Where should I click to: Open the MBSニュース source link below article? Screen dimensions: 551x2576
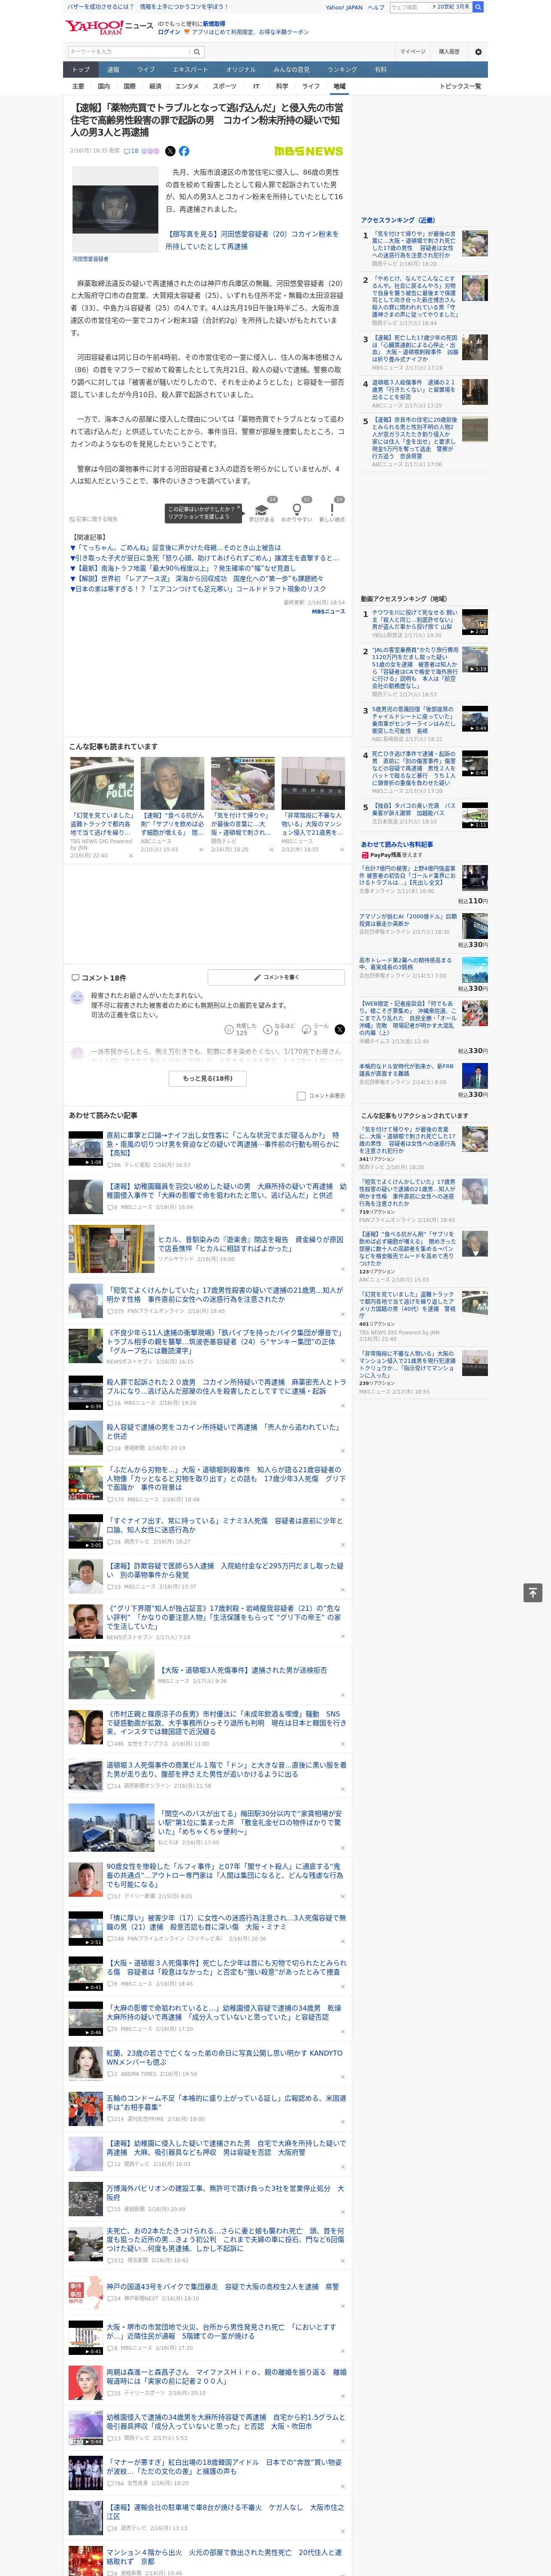(x=328, y=611)
